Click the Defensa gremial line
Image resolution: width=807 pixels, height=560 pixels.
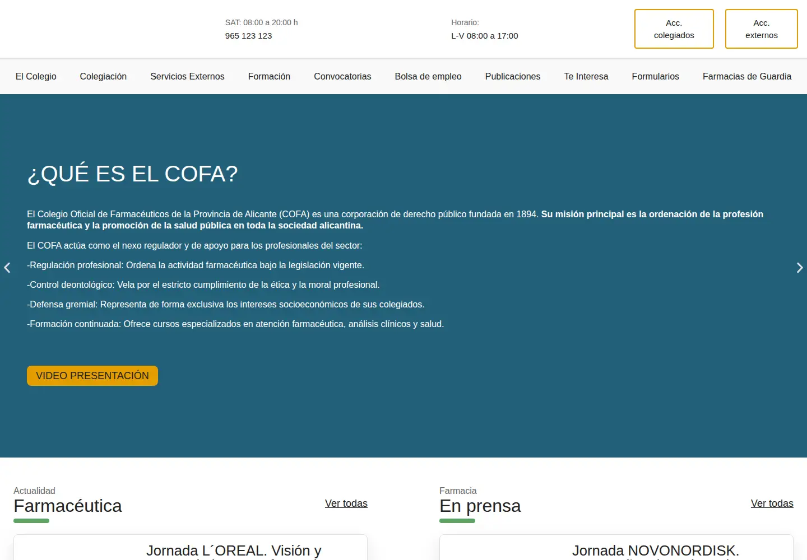click(226, 305)
